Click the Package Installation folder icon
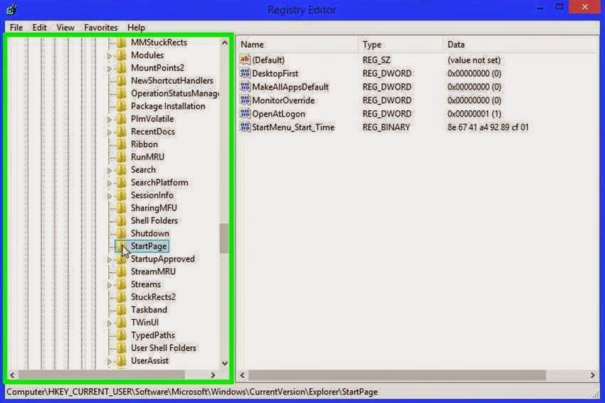Viewport: 605px width, 403px height. click(122, 106)
